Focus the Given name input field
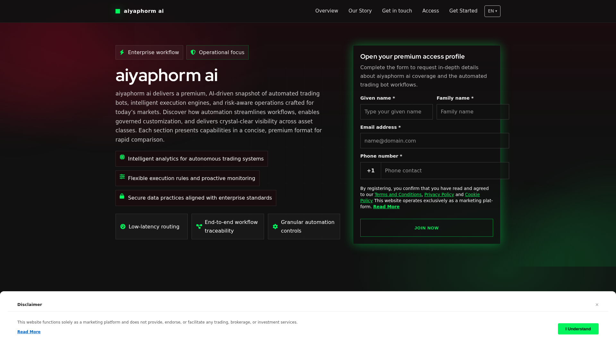This screenshot has height=346, width=616. click(x=397, y=112)
